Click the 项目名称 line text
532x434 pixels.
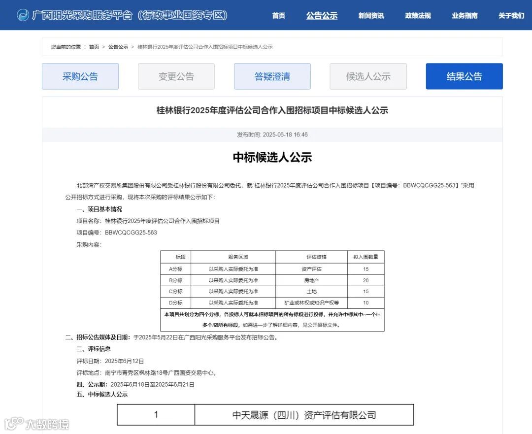click(148, 221)
